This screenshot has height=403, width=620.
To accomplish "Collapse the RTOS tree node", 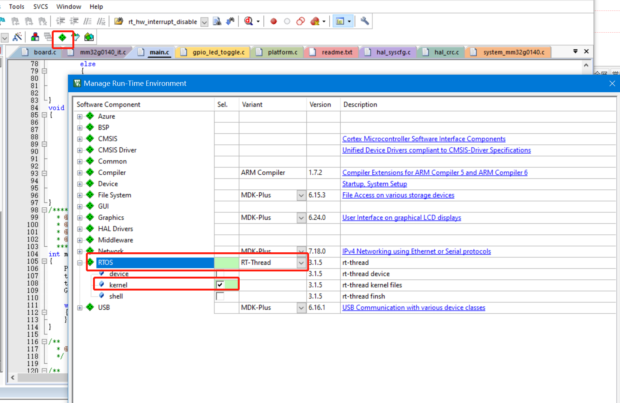I will [x=80, y=263].
